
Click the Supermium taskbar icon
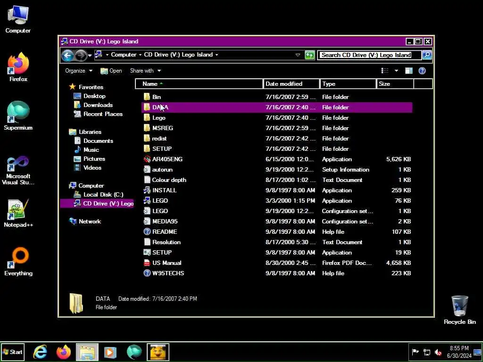(134, 352)
